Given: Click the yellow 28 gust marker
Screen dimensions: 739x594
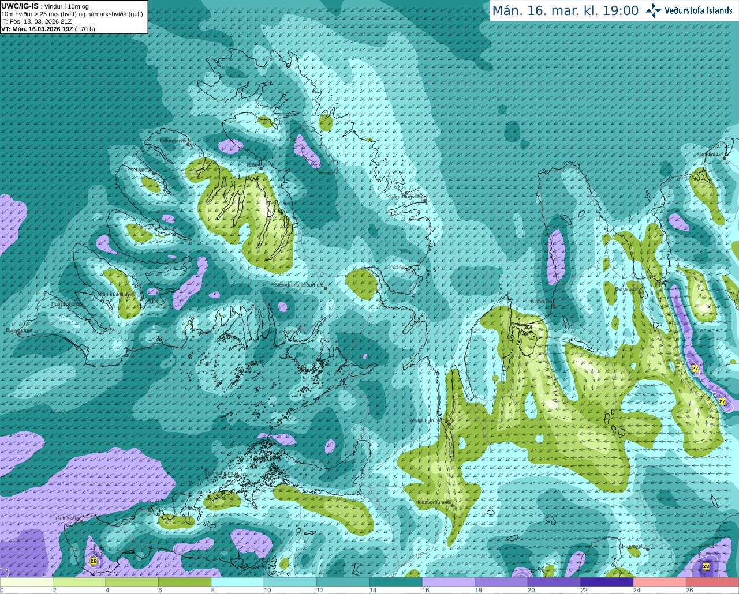Looking at the screenshot, I should click(x=706, y=566).
